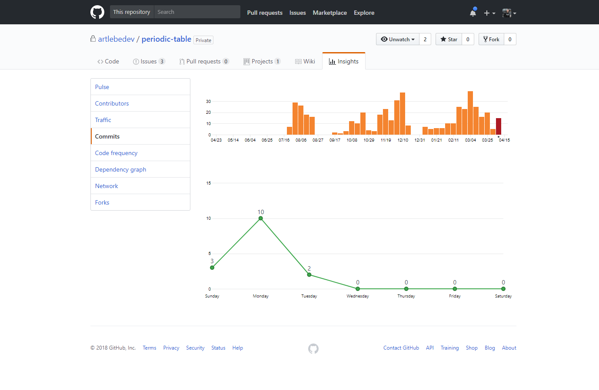
Task: Open the plus create-new dropdown
Action: [x=489, y=13]
